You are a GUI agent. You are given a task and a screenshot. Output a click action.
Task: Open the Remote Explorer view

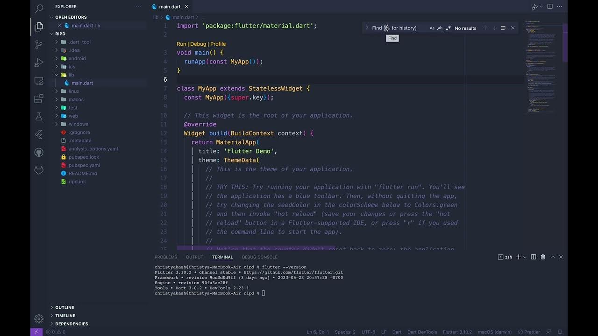coord(39,81)
